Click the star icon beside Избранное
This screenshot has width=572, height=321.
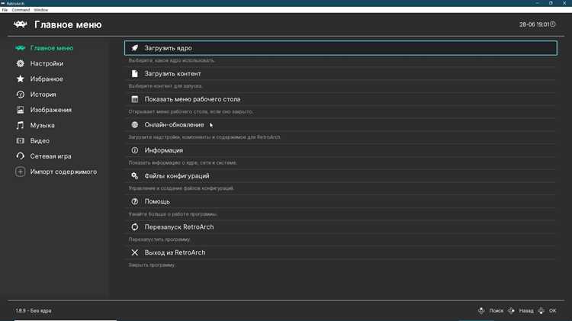pos(20,79)
